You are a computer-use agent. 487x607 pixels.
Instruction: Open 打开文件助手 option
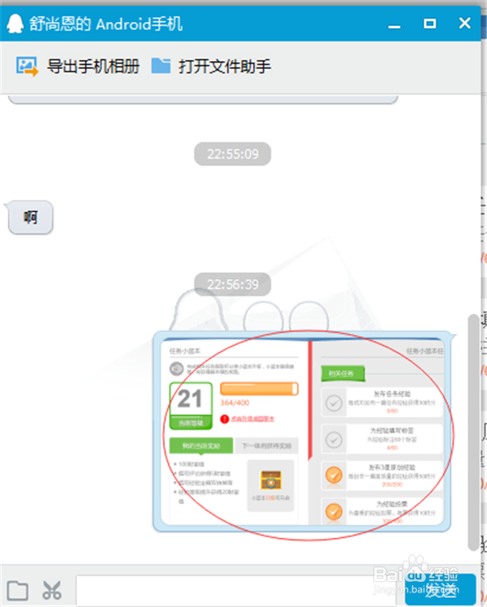tap(225, 66)
